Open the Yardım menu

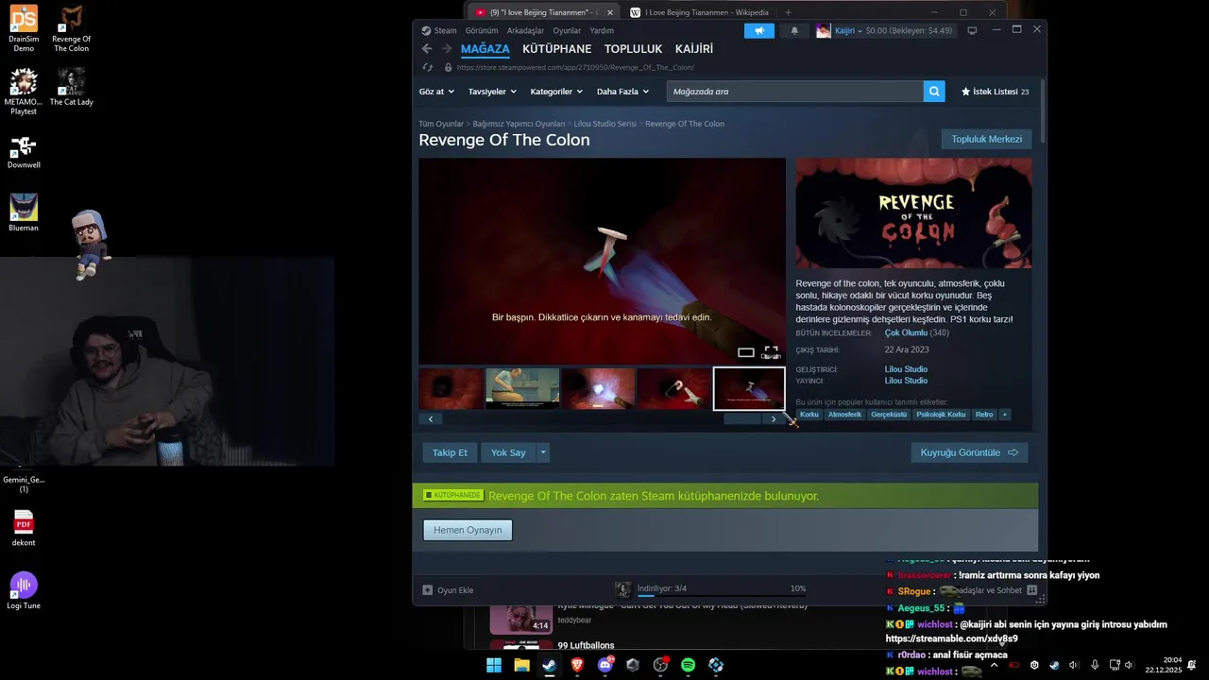(602, 30)
